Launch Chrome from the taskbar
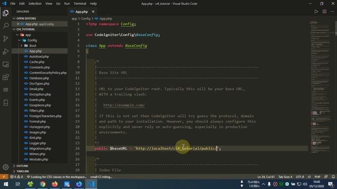This screenshot has width=337, height=189. (43, 184)
